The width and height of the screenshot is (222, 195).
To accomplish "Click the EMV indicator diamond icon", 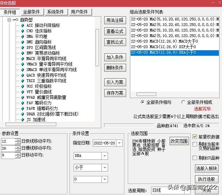I will point(23,53).
